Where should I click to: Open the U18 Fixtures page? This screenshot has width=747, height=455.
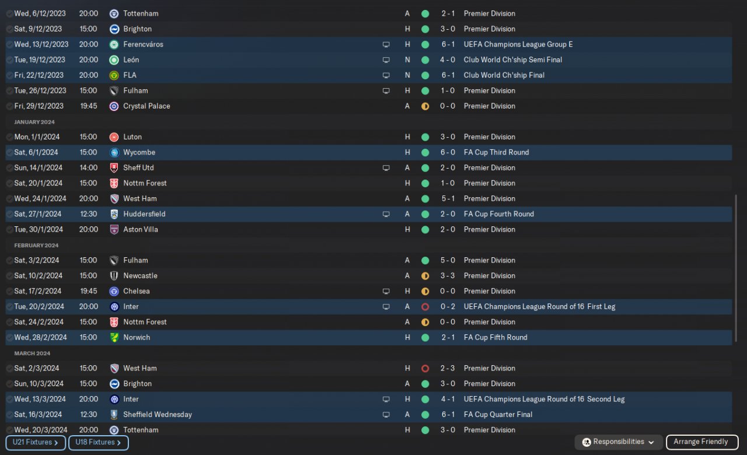pyautogui.click(x=98, y=443)
